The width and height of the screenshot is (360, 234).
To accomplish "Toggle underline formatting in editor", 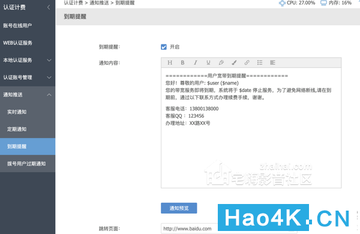I will point(208,62).
